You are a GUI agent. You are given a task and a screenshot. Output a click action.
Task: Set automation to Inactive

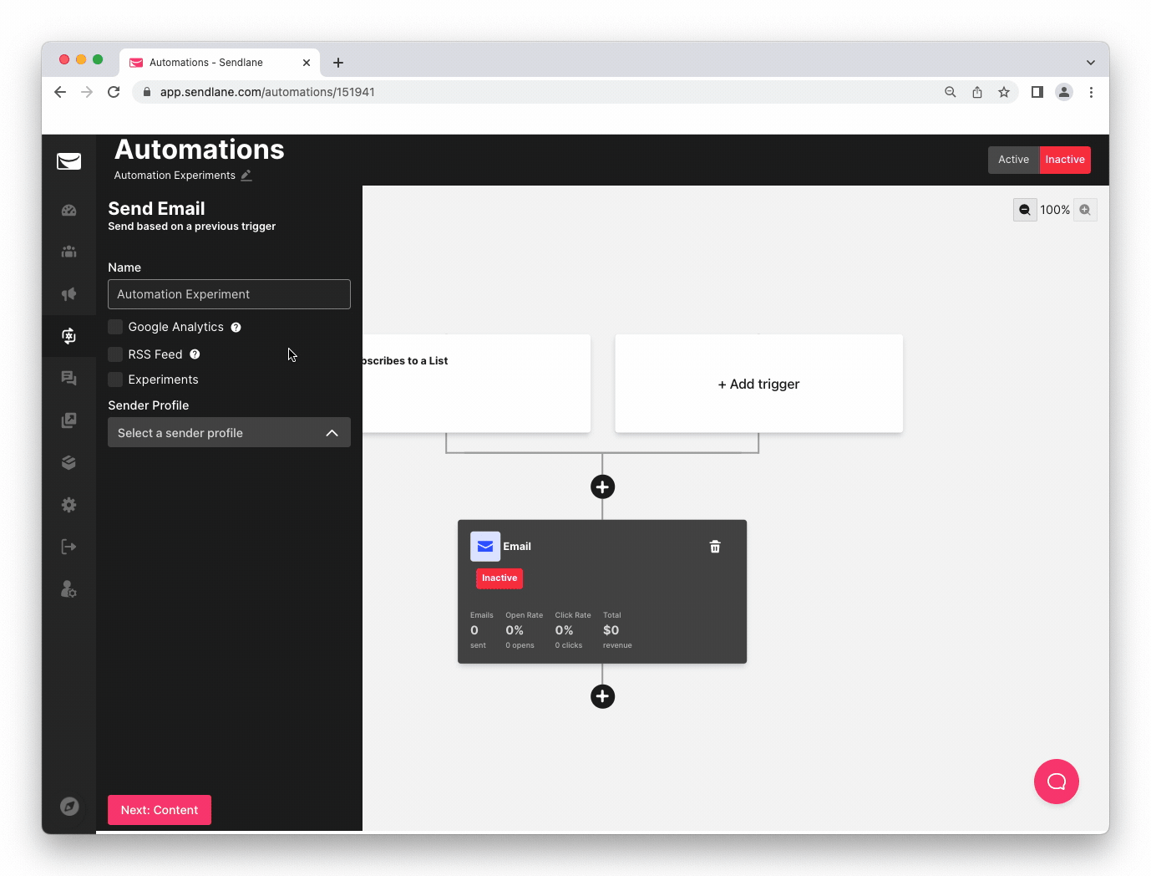pyautogui.click(x=1065, y=160)
